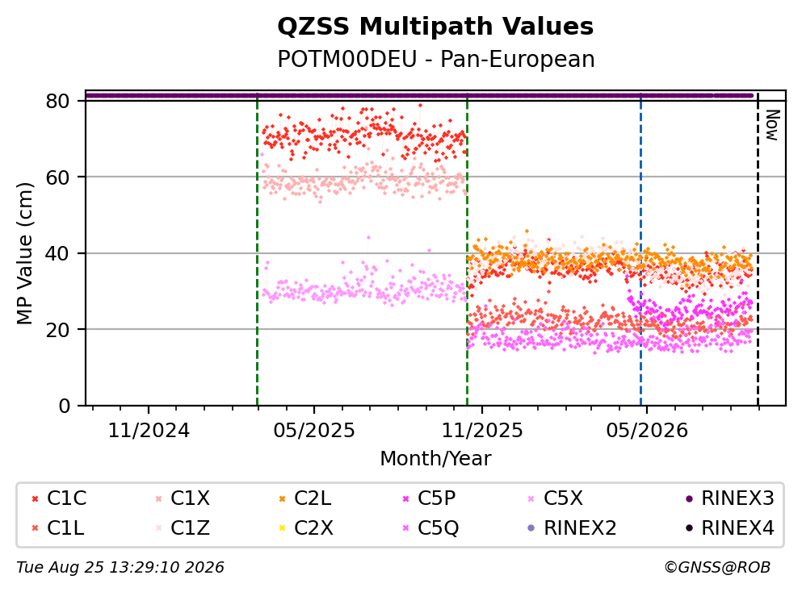This screenshot has height=592, width=802.
Task: Click the C1L legend marker
Action: [x=35, y=528]
